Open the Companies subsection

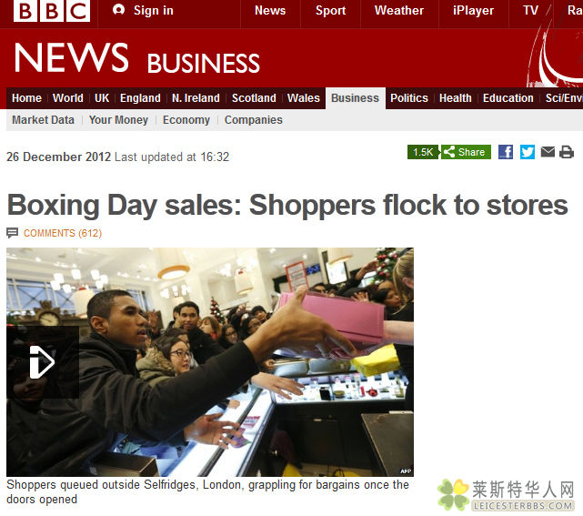coord(253,120)
